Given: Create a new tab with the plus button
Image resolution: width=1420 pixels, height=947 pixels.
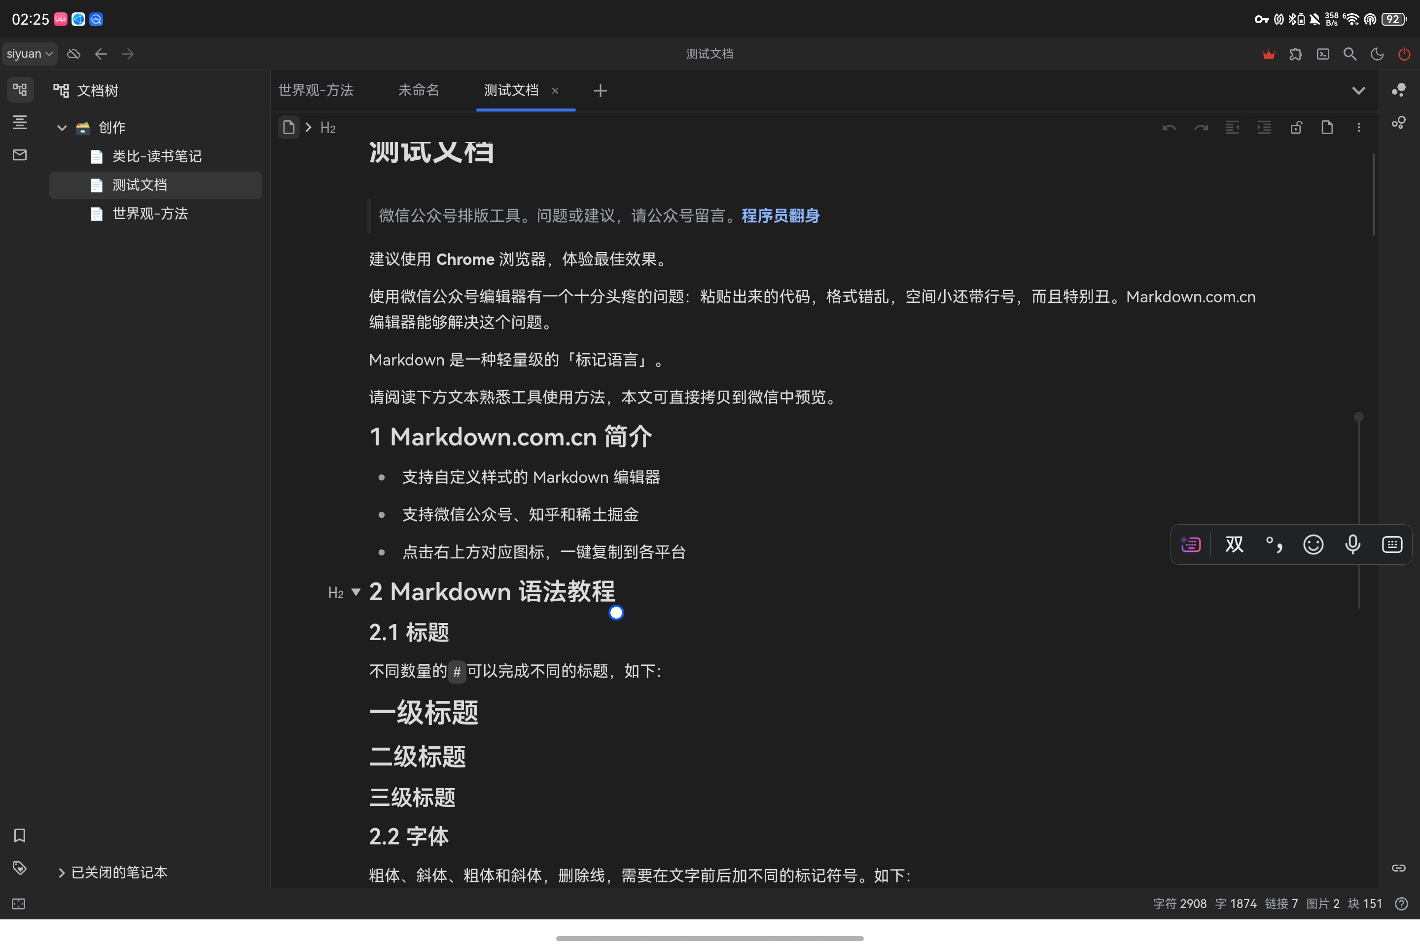Looking at the screenshot, I should coord(600,91).
